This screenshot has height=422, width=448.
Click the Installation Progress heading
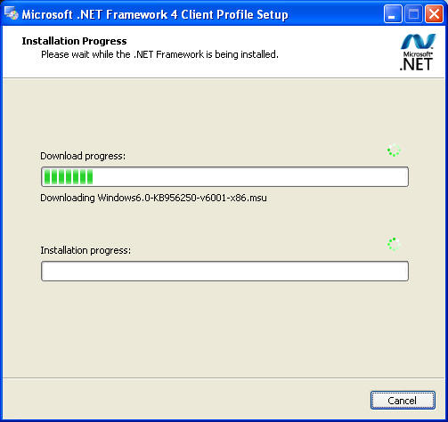click(74, 41)
